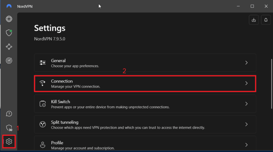Click the help question mark icon
Screen dimensions: 273x152
point(9,114)
